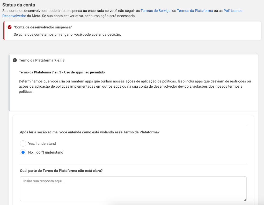Select 'Yes, I understand'
264x205 pixels.
[x=23, y=143]
